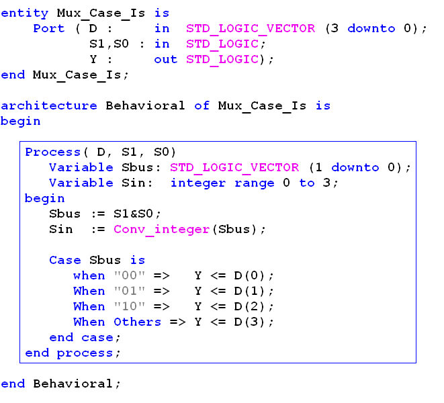Screen dimensions: 444x403
Task: Click the 'Others' keyword in the last branch
Action: click(x=137, y=322)
